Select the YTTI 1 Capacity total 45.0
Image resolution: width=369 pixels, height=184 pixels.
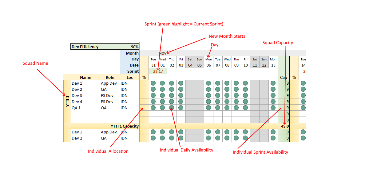point(284,126)
